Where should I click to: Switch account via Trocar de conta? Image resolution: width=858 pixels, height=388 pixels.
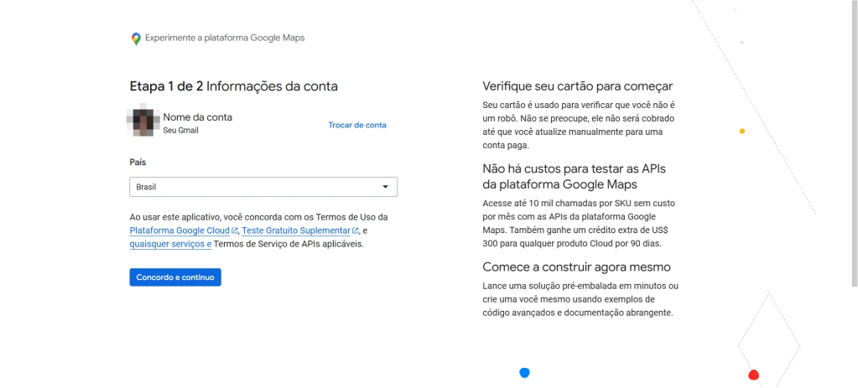tap(357, 125)
